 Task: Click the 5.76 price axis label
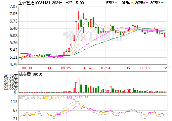click(x=14, y=43)
